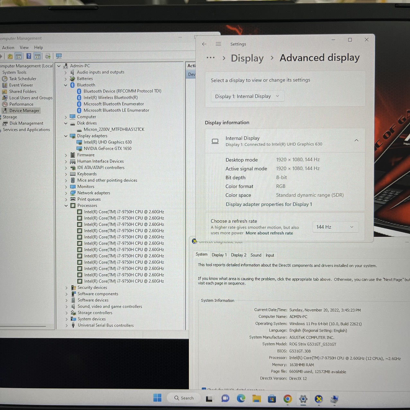Collapse the Display adapters category

[66, 136]
